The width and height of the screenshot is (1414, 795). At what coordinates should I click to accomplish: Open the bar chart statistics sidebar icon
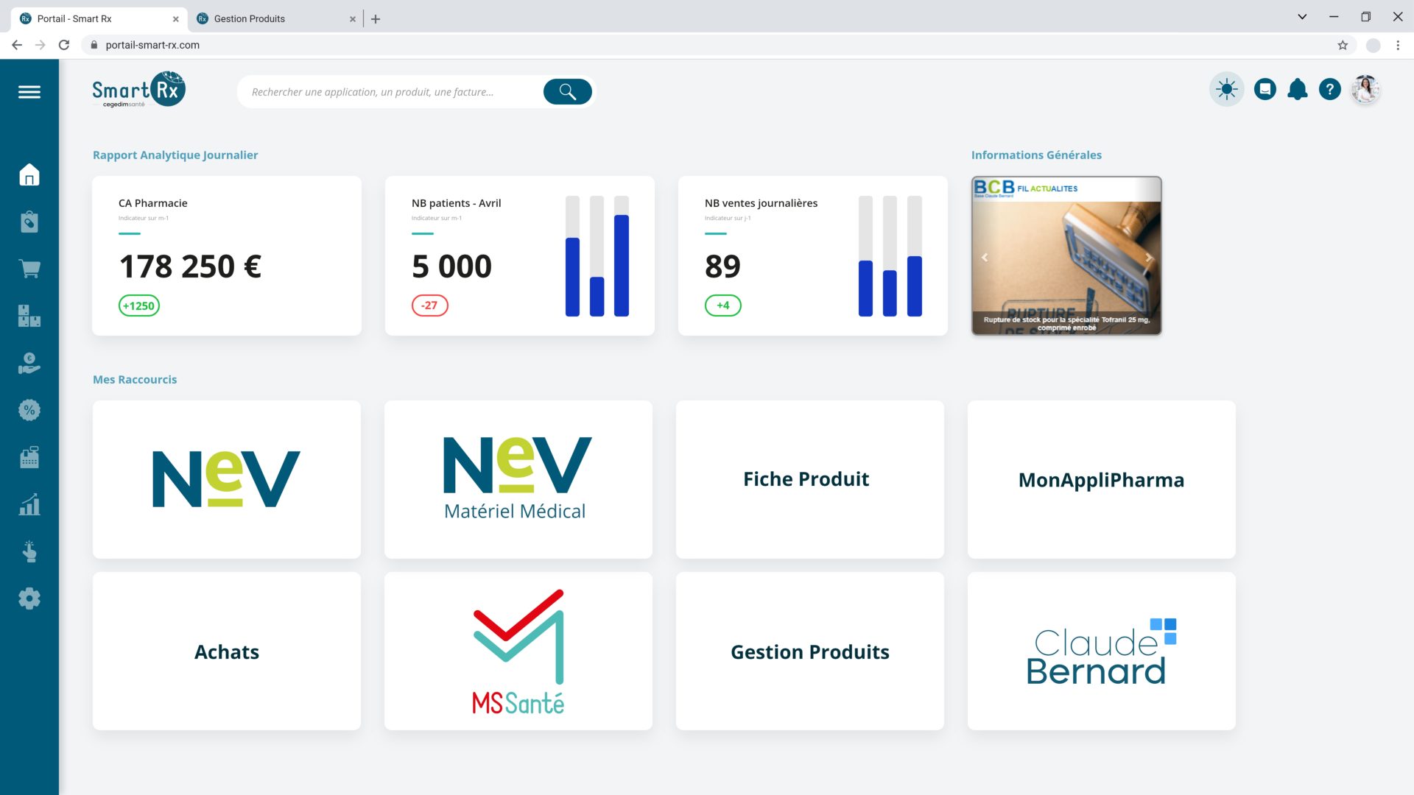click(29, 504)
